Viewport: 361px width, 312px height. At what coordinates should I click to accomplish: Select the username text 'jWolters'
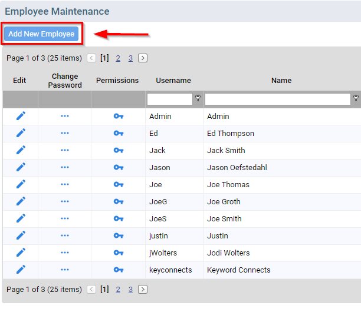click(x=163, y=253)
